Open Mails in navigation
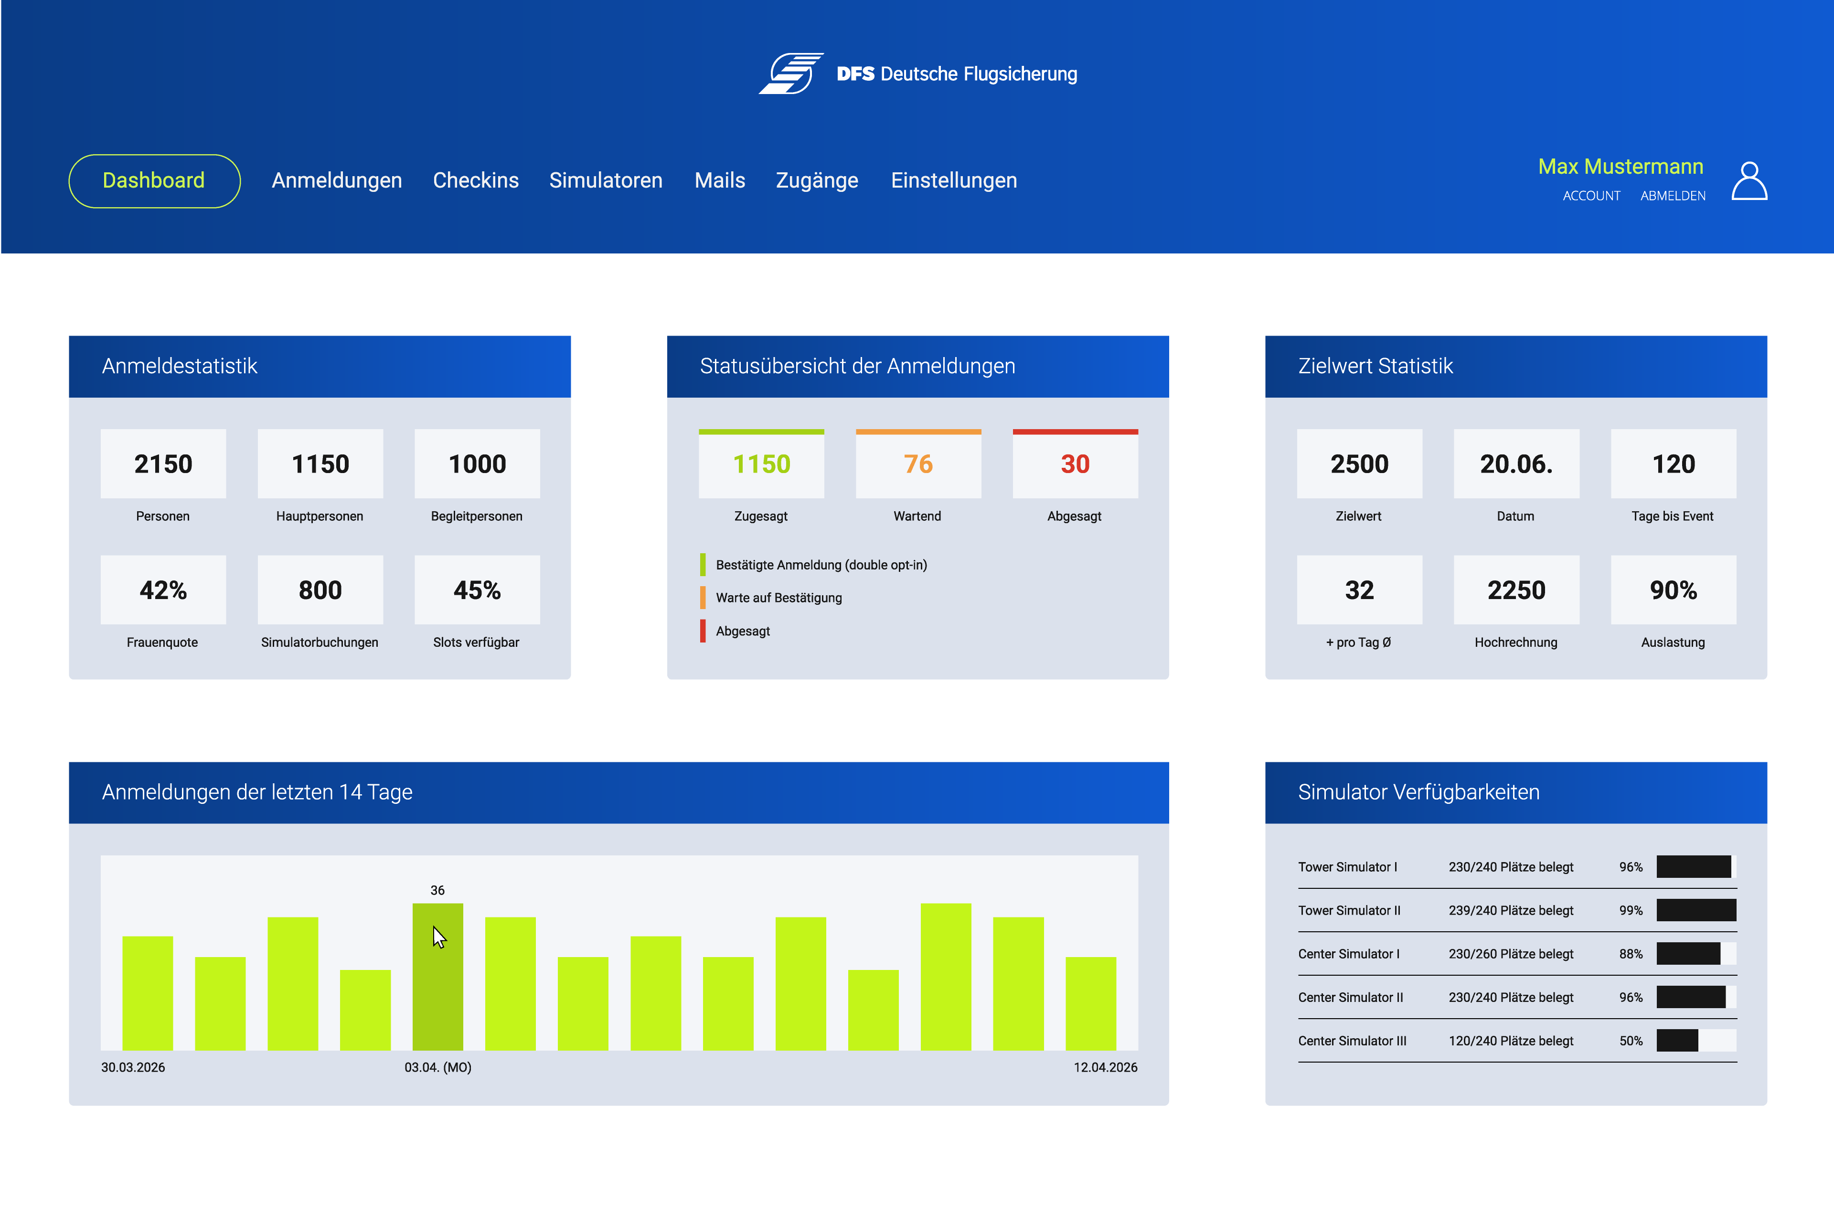 tap(720, 181)
